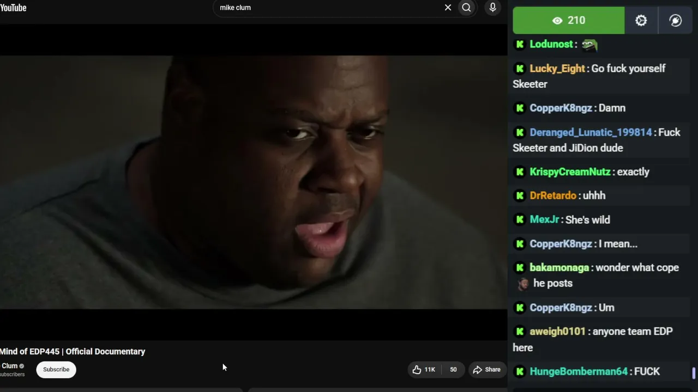
Task: Click Kick badge beside aweigh0101
Action: pos(520,332)
